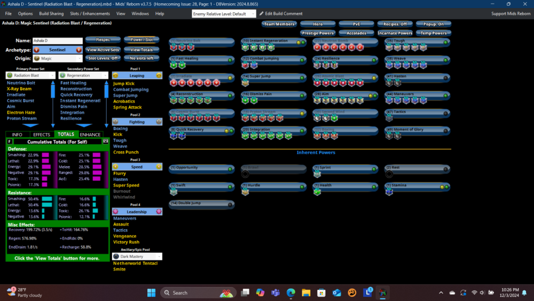
Task: Expand the Radiation Blast primary power set dropdown
Action: pos(52,76)
